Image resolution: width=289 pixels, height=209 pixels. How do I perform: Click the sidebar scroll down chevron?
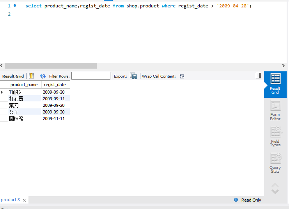pyautogui.click(x=275, y=192)
